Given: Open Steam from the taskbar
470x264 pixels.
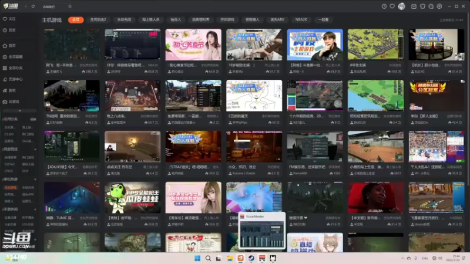Looking at the screenshot, I should pyautogui.click(x=251, y=258).
